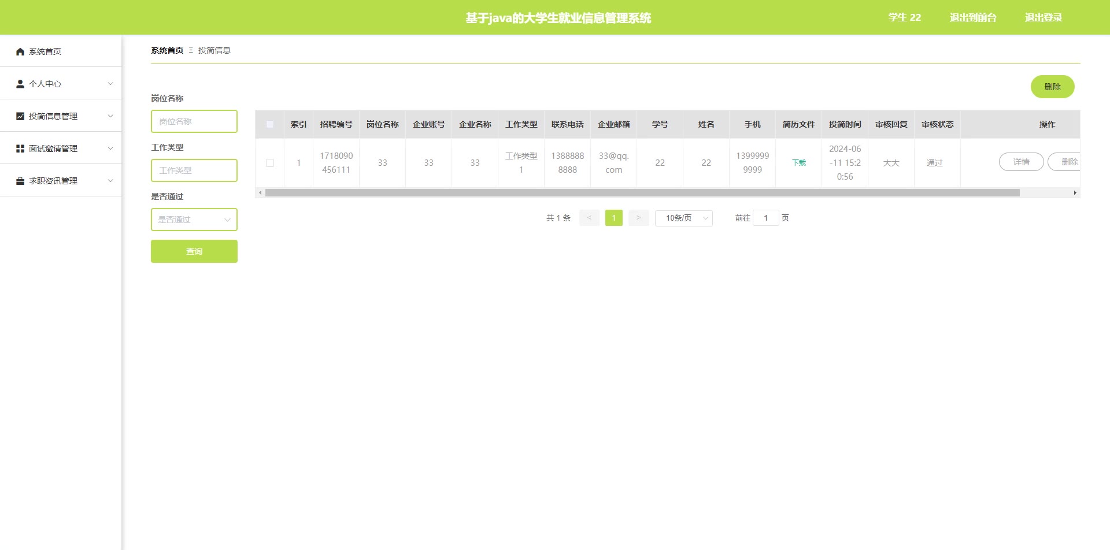Click the left arrow of the table scrollbar

pos(260,193)
